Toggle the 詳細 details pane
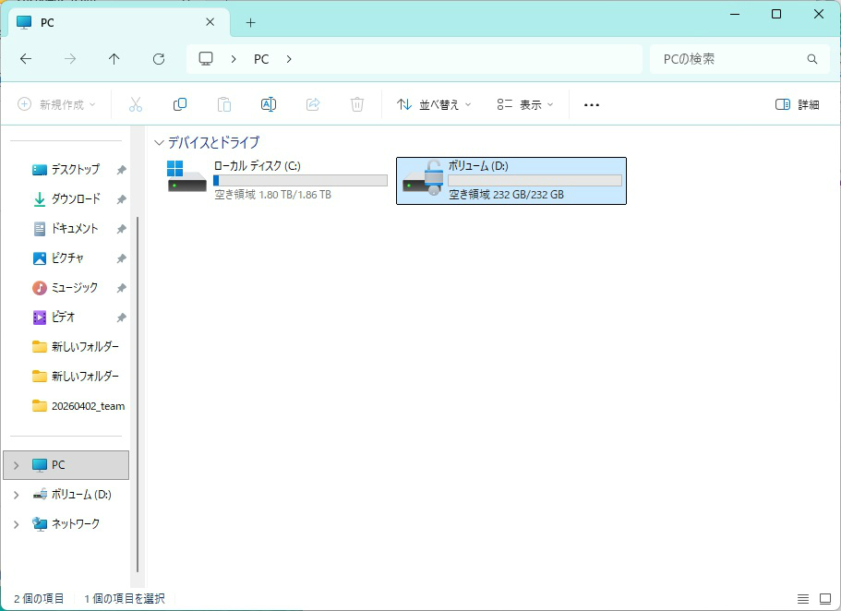 (x=797, y=104)
